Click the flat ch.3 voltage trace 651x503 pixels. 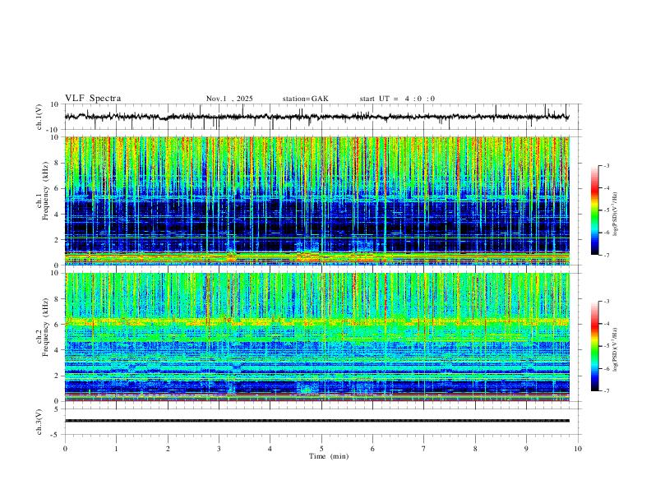point(316,421)
